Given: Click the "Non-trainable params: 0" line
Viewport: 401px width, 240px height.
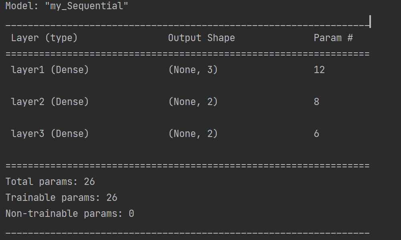Looking at the screenshot, I should pyautogui.click(x=70, y=214).
